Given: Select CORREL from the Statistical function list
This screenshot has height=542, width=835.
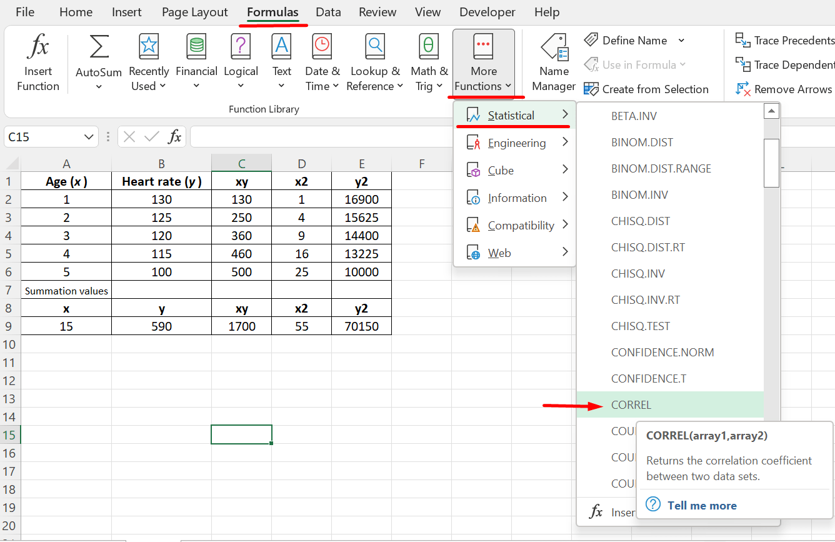Looking at the screenshot, I should tap(631, 404).
